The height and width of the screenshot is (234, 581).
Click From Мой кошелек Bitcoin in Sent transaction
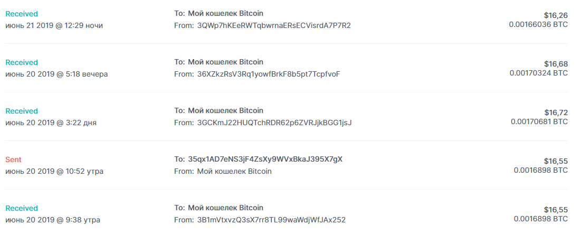(234, 171)
